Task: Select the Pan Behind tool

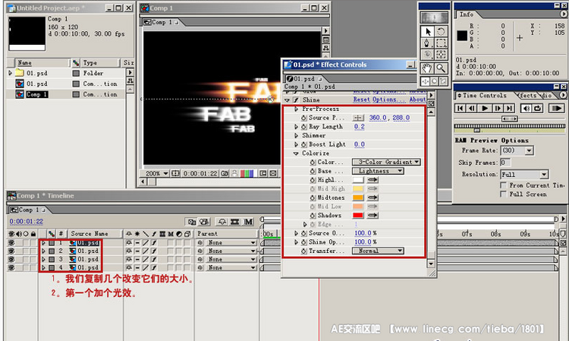Action: [x=441, y=55]
